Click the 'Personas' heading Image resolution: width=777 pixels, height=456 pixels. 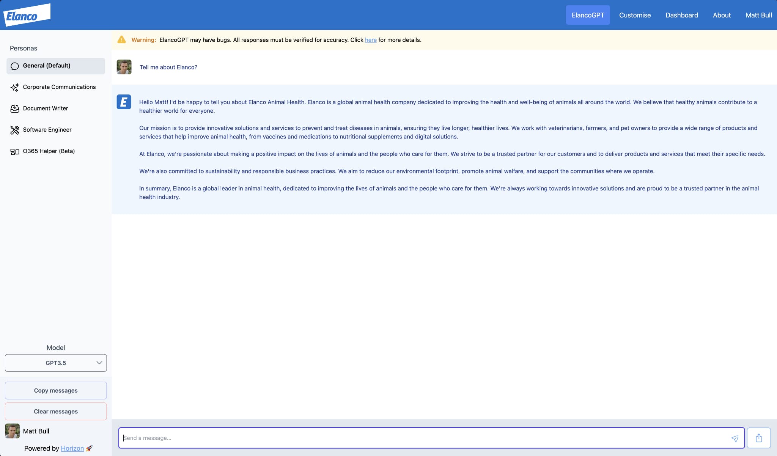click(24, 48)
